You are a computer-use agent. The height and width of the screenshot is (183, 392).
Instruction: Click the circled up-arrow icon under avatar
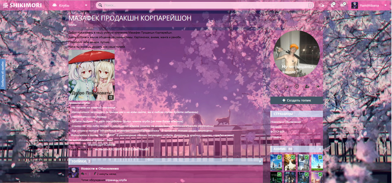(x=297, y=86)
